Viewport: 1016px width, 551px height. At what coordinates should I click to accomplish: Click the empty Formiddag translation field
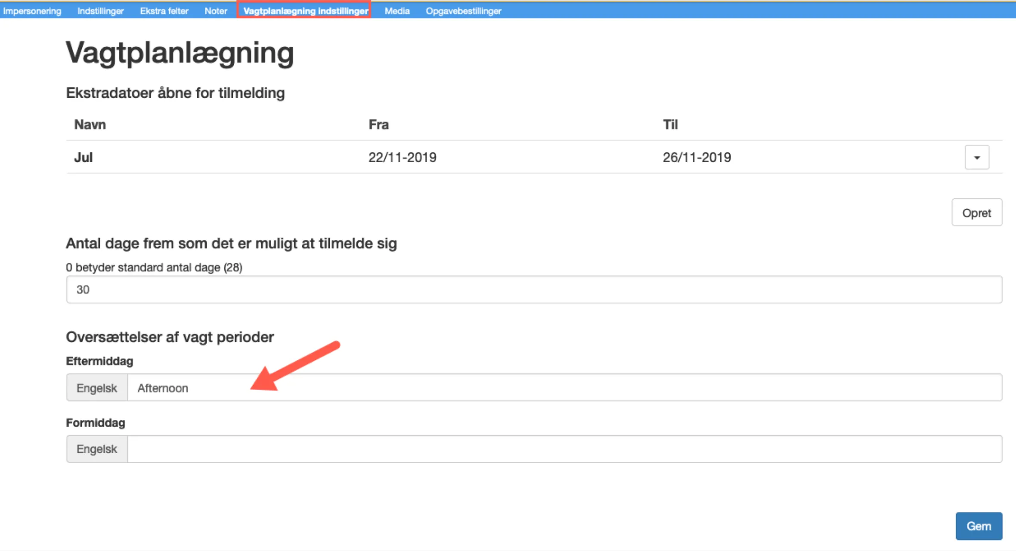(564, 449)
